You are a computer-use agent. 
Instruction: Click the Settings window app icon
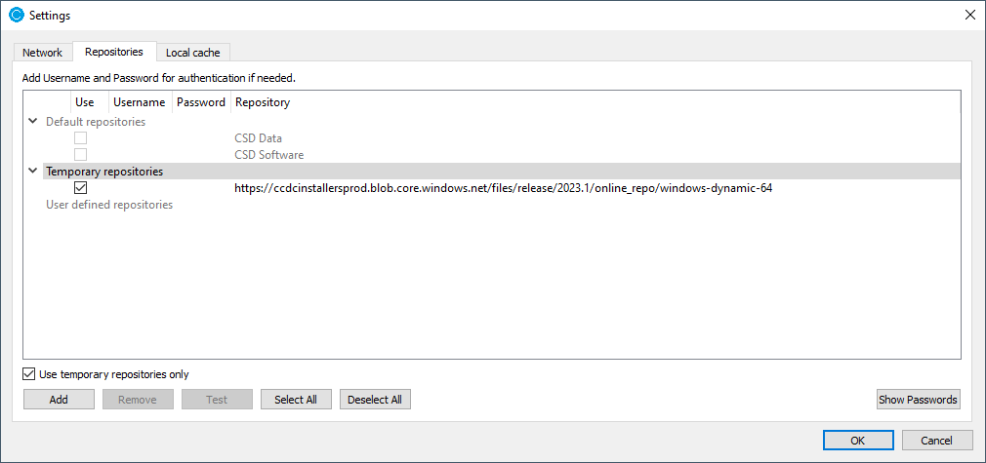pyautogui.click(x=16, y=16)
